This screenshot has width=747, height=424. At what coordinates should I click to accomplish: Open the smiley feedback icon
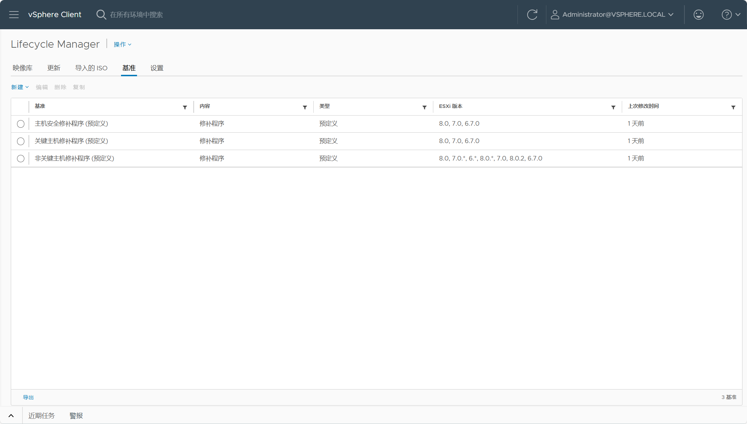699,15
